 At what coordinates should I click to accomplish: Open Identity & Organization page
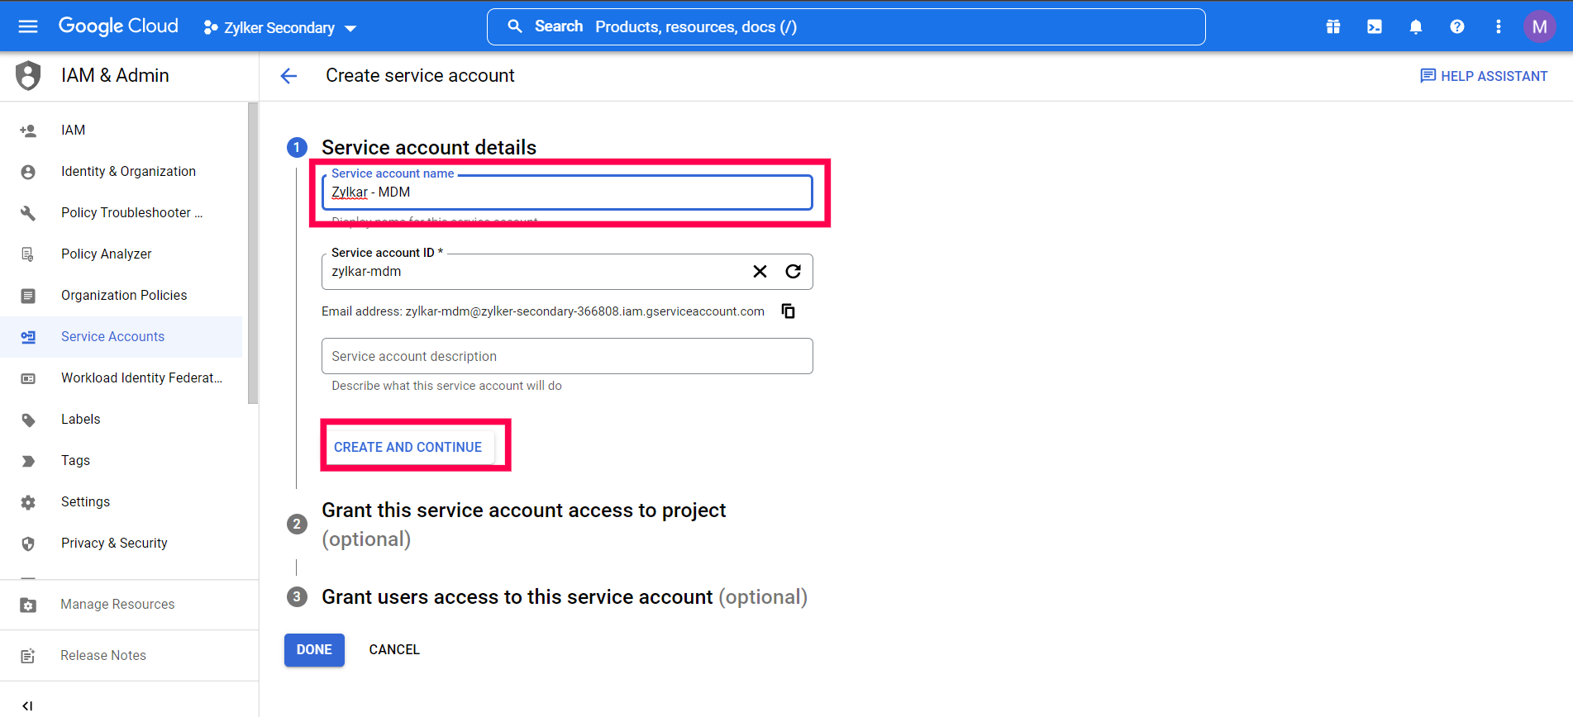121,171
